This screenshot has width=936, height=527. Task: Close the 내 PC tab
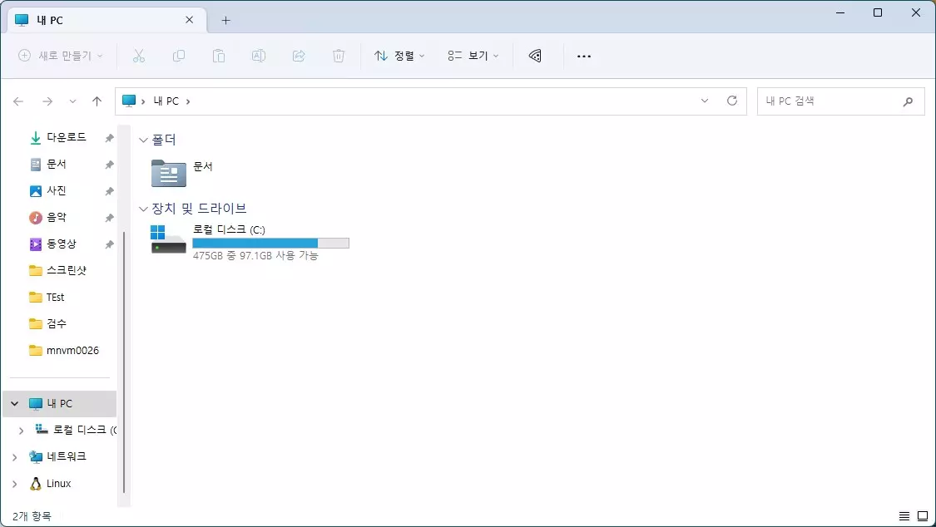click(x=189, y=20)
